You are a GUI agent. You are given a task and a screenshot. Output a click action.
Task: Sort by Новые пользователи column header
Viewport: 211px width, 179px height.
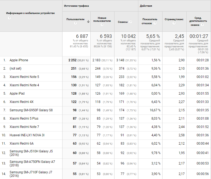tap(102, 19)
